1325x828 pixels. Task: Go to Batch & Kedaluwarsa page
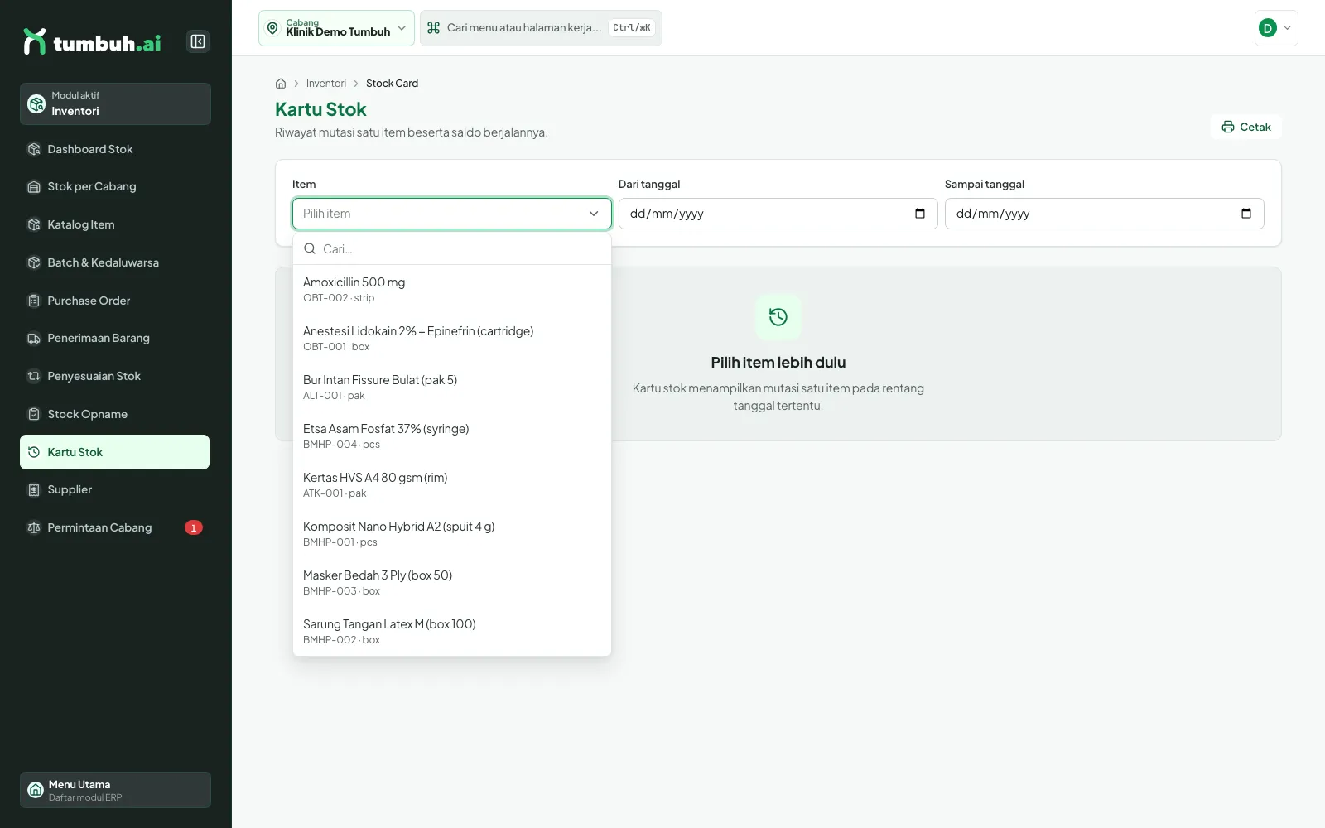coord(115,262)
